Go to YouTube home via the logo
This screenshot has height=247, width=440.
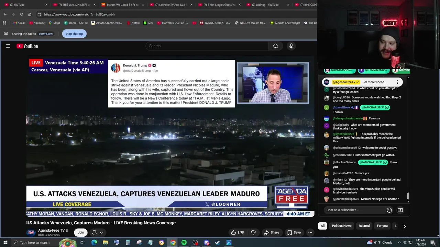click(x=27, y=46)
